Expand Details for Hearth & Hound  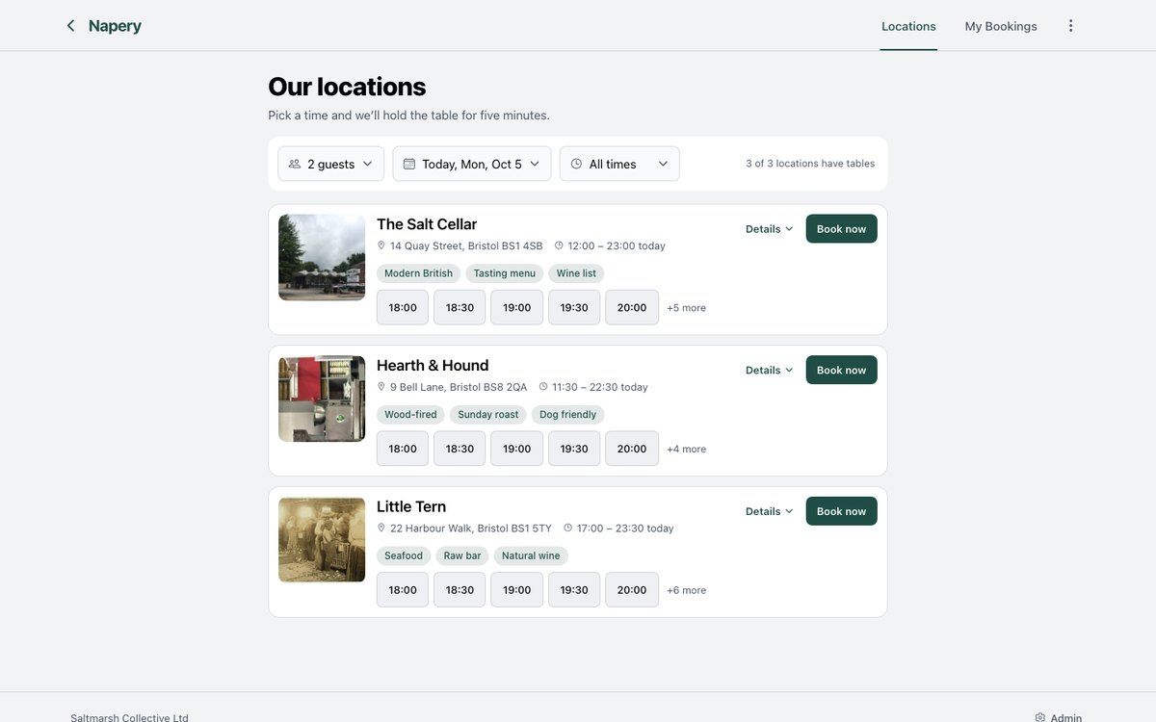770,371
